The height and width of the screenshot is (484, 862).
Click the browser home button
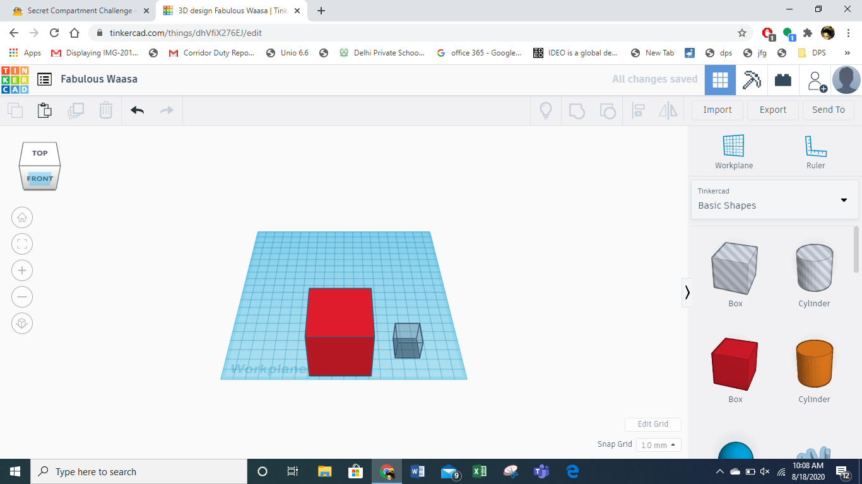point(74,33)
